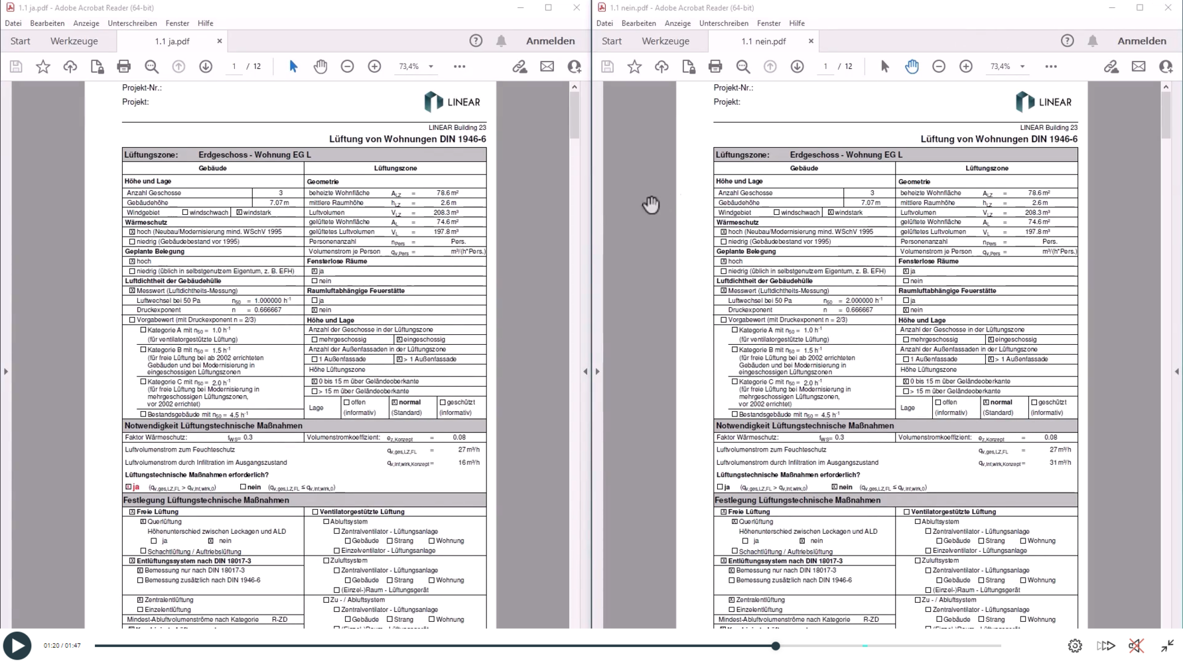
Task: Click the email envelope icon in right window
Action: pyautogui.click(x=1139, y=66)
